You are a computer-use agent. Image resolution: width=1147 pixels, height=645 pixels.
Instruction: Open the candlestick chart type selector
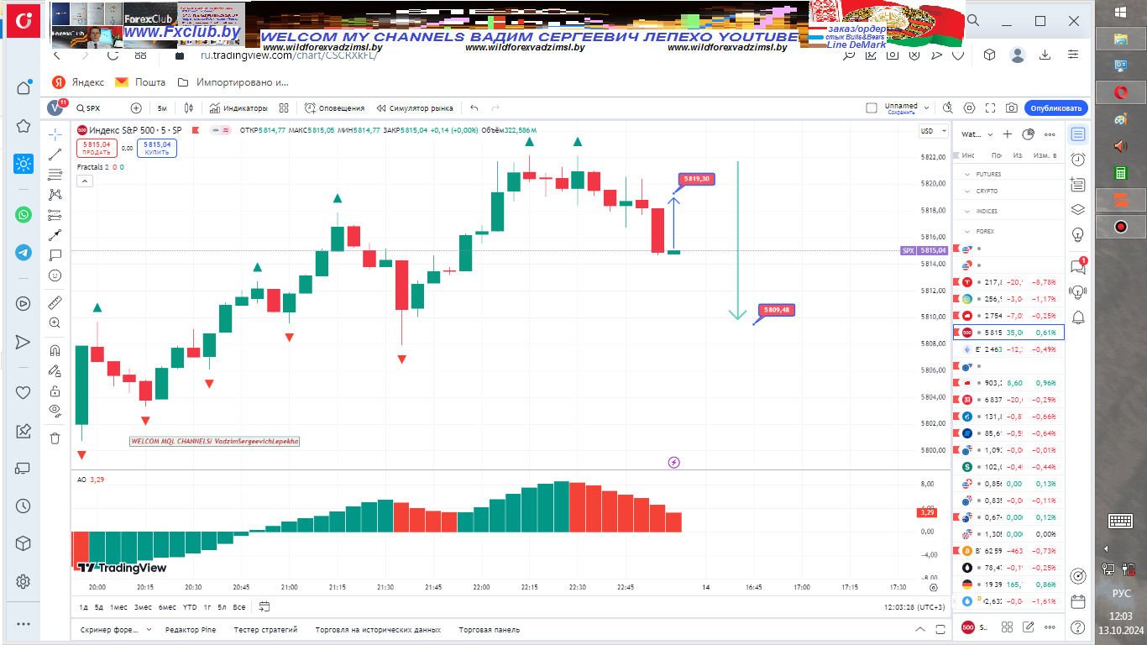(189, 108)
